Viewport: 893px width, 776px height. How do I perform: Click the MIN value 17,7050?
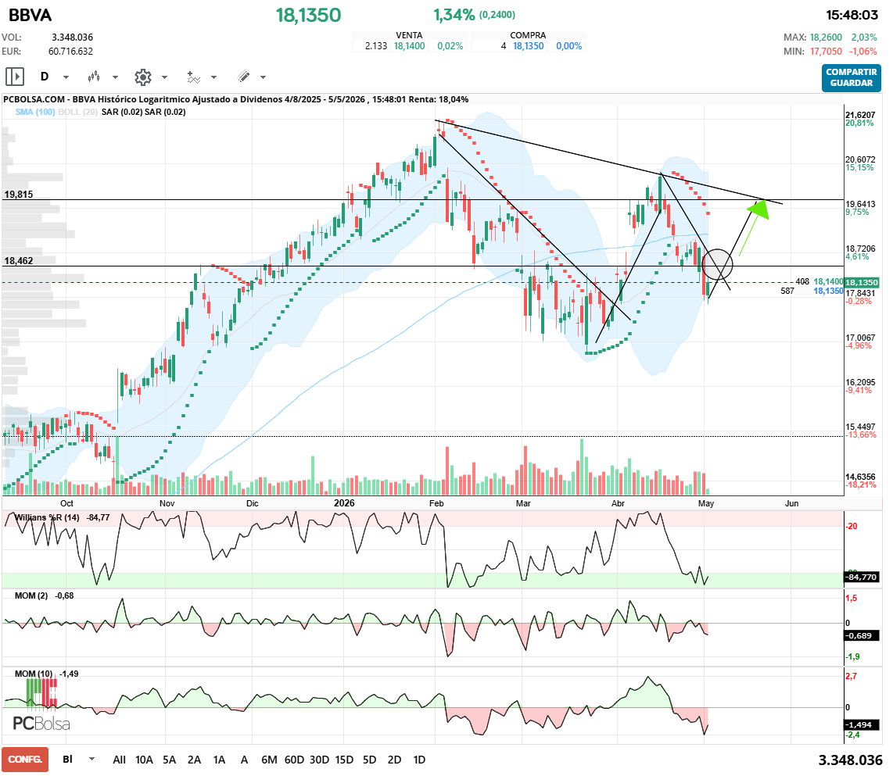[826, 52]
